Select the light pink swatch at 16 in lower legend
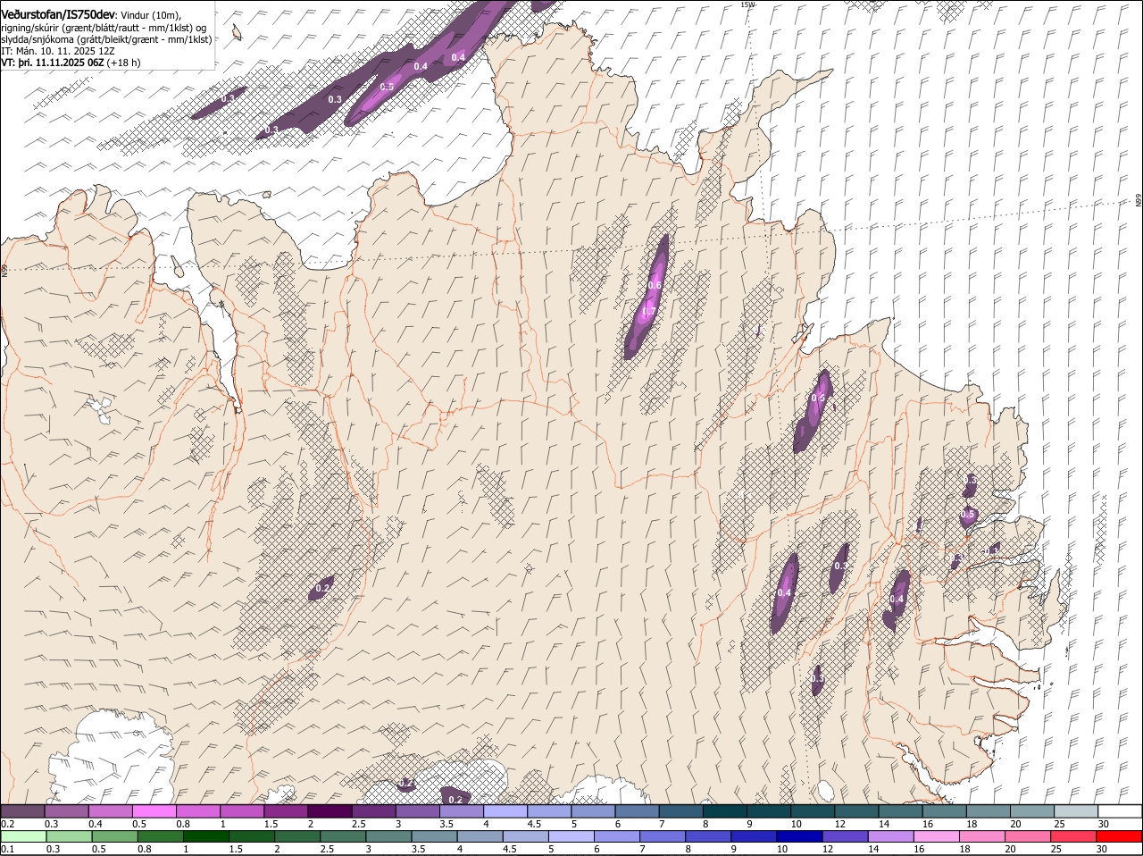The height and width of the screenshot is (856, 1143). (938, 836)
